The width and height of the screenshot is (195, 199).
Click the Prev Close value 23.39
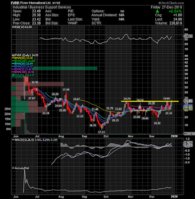point(36,23)
